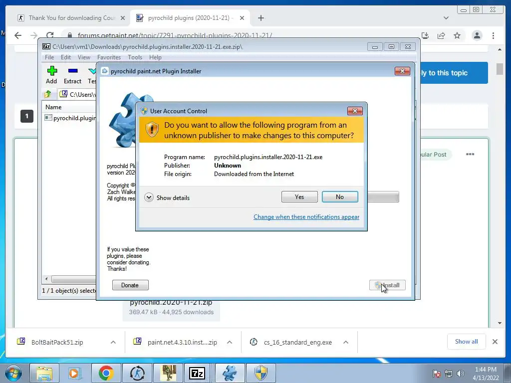511x383 pixels.
Task: Open cs_16_standard_eng.exe download item
Action: (x=297, y=342)
